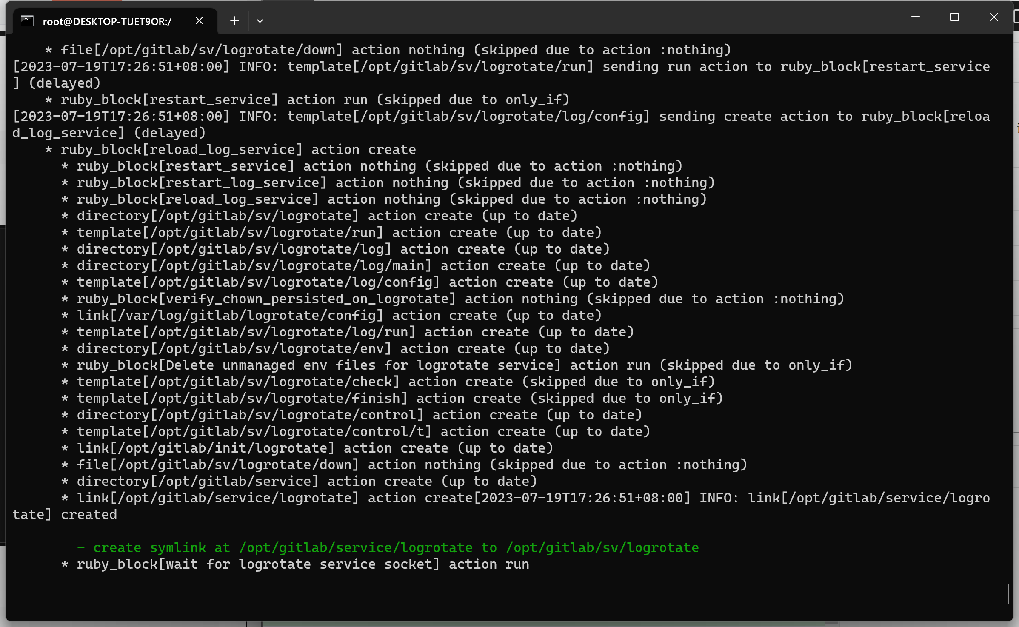Viewport: 1019px width, 627px height.
Task: Click 'd_log_service] (delayed)' wrapped line
Action: coord(109,133)
